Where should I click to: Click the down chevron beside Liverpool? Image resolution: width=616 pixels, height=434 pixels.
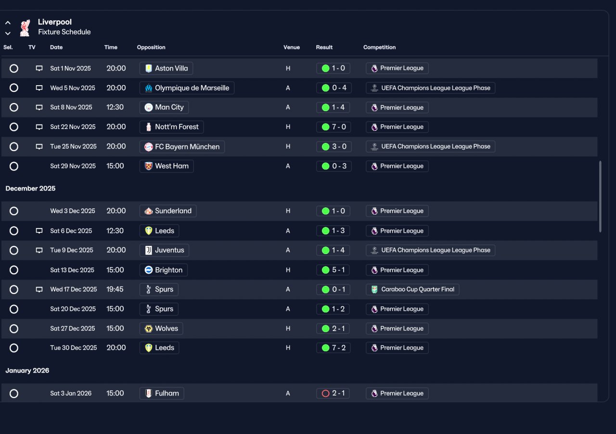pos(8,33)
